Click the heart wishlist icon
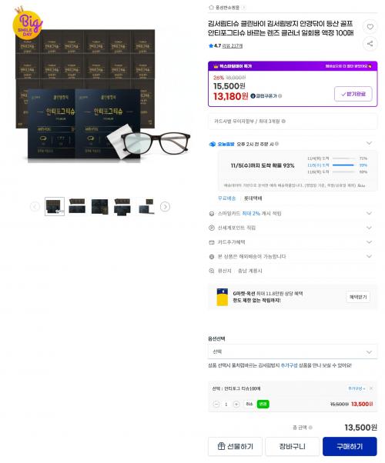This screenshot has width=385, height=463. 370,27
